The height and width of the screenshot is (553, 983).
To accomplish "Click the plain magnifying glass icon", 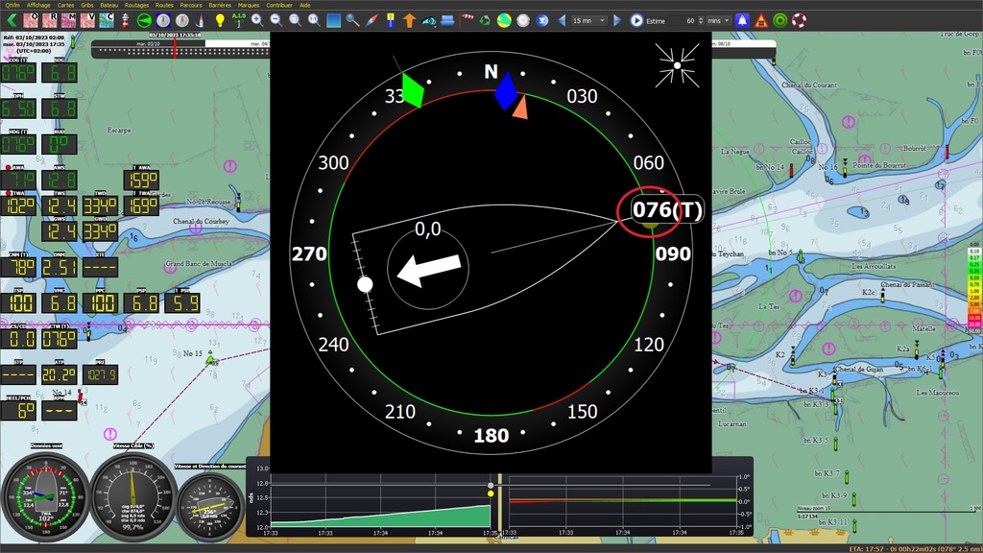I will (x=352, y=20).
